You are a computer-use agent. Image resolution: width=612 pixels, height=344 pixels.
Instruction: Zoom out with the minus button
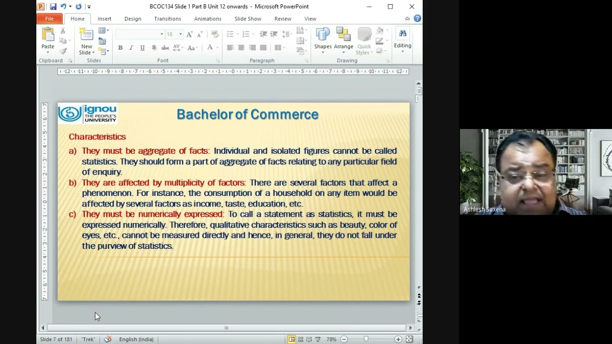coord(344,339)
